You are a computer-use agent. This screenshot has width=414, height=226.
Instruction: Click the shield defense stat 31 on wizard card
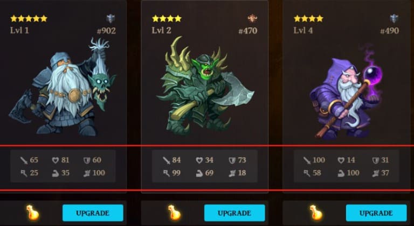pos(380,160)
